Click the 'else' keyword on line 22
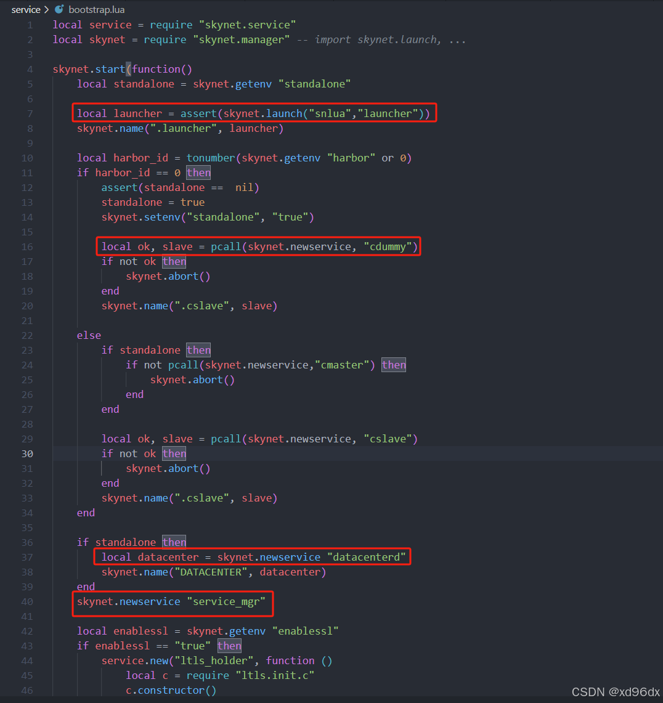 click(89, 335)
